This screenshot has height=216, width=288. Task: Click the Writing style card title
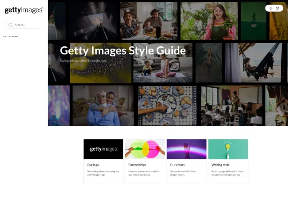[x=220, y=165]
